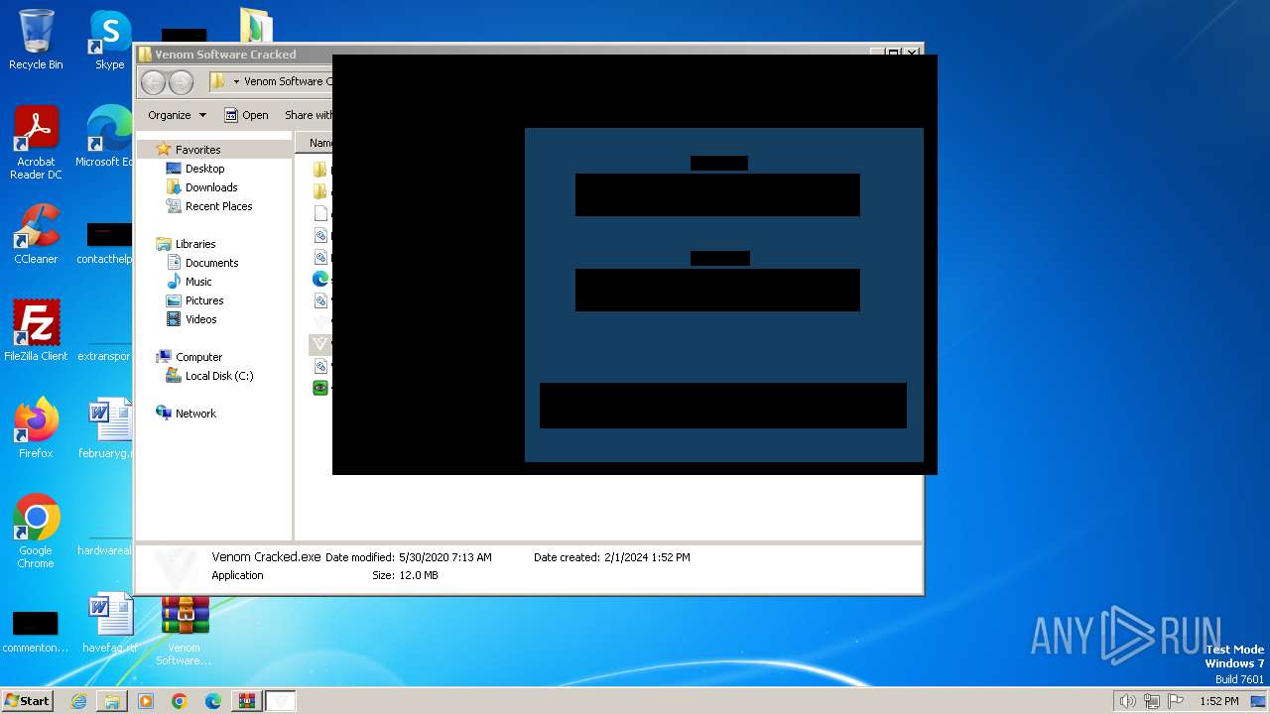Select the file with the green eye icon
Screen dimensions: 1270x714
coord(320,388)
